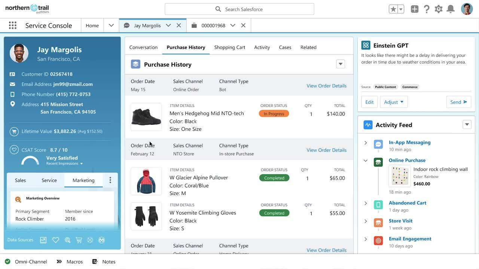479x269 pixels.
Task: Click the Email Engagement target icon
Action: (x=378, y=241)
